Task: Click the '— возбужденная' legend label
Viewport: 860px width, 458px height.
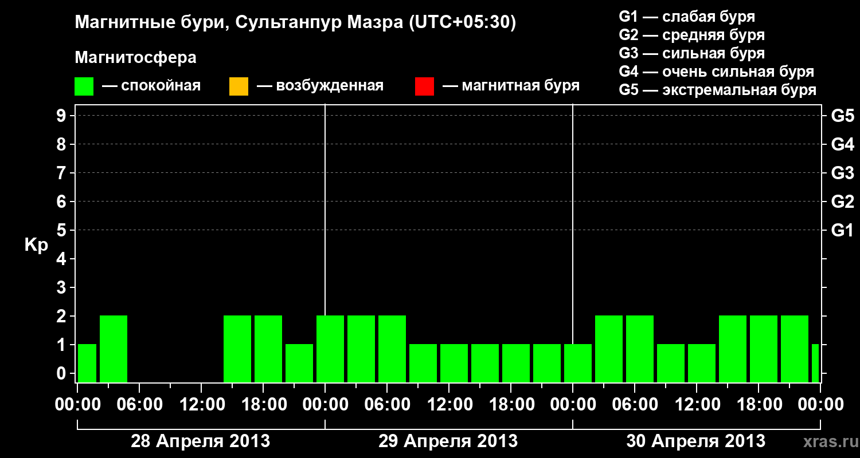Action: 320,86
